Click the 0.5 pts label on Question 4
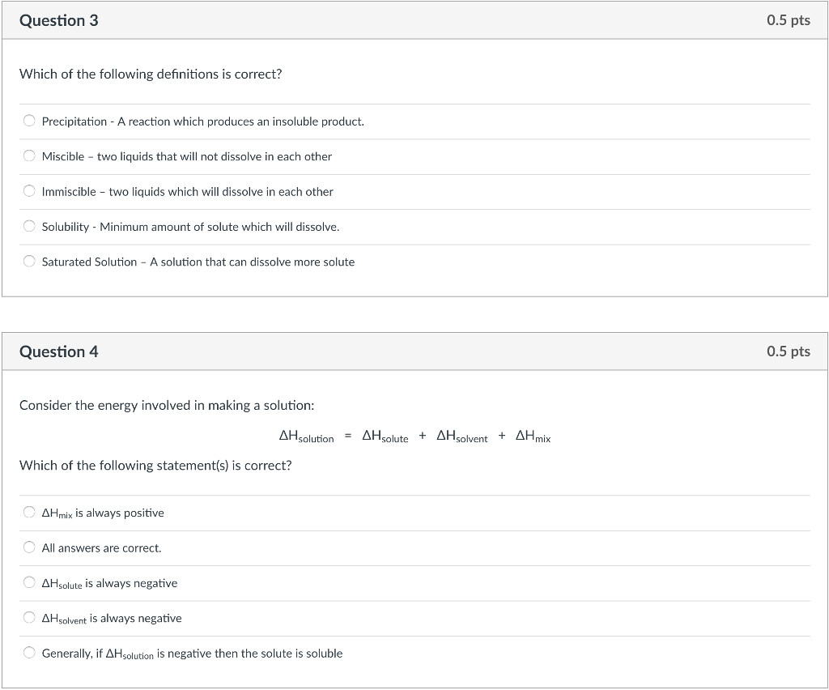This screenshot has width=829, height=690. click(x=788, y=351)
